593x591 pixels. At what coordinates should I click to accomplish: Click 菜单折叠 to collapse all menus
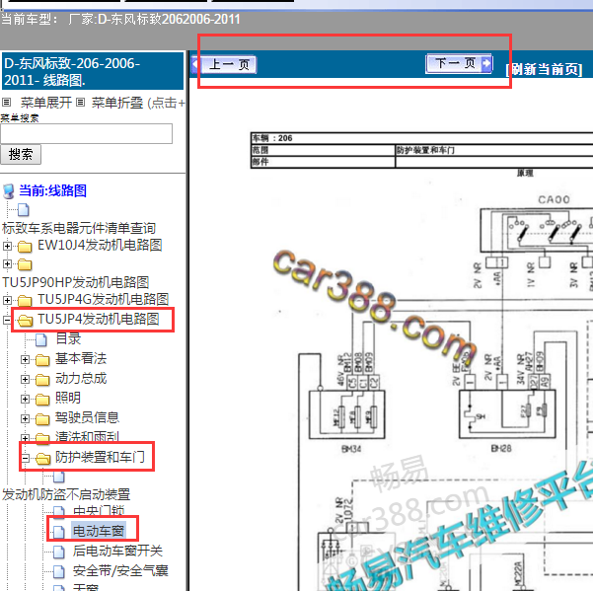pyautogui.click(x=116, y=103)
